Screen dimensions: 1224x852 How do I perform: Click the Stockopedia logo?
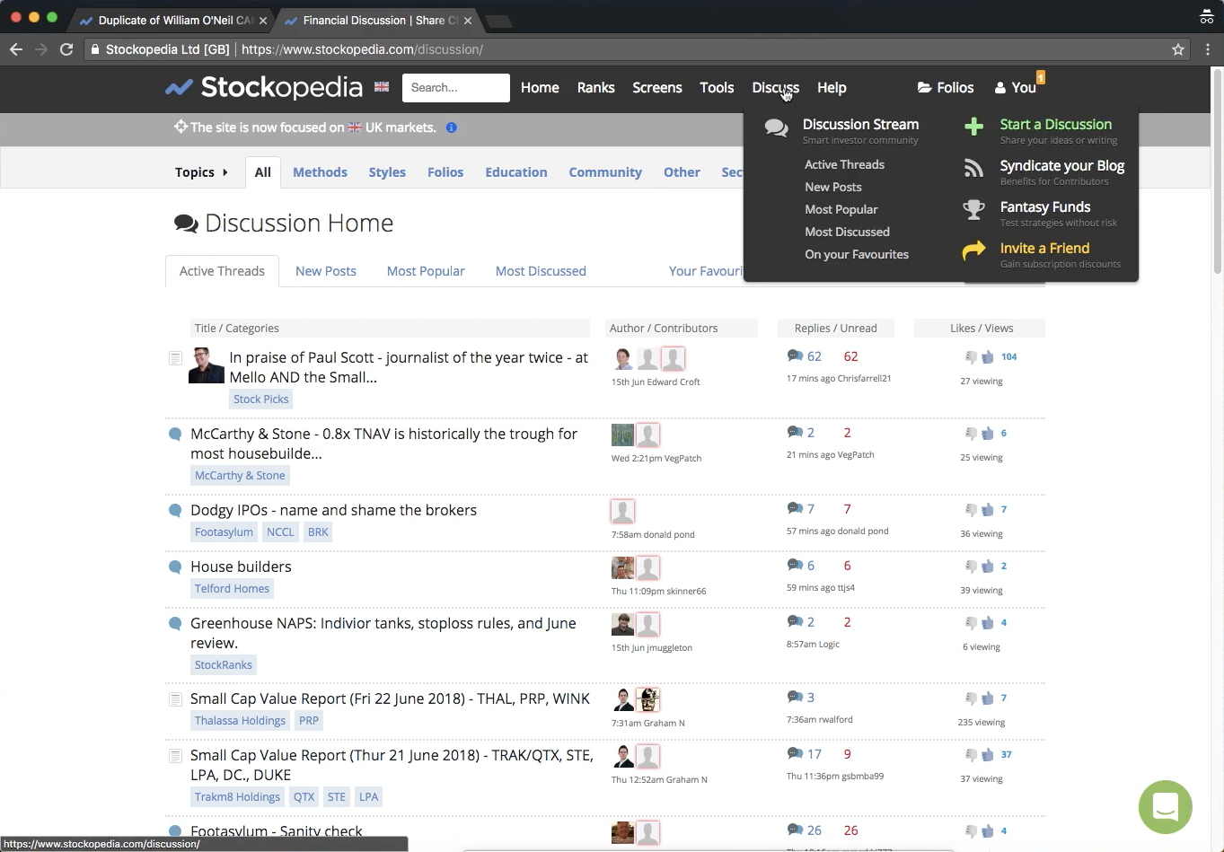(264, 87)
